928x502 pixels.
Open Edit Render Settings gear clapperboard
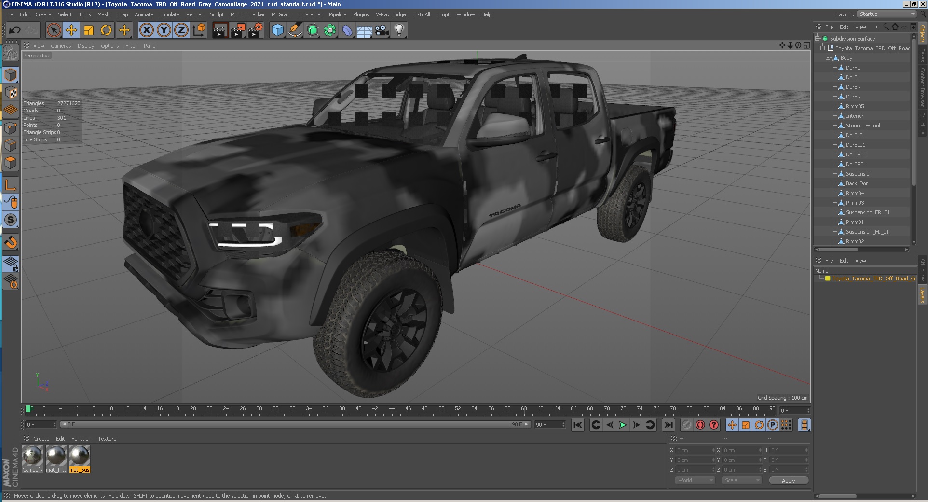pyautogui.click(x=256, y=30)
